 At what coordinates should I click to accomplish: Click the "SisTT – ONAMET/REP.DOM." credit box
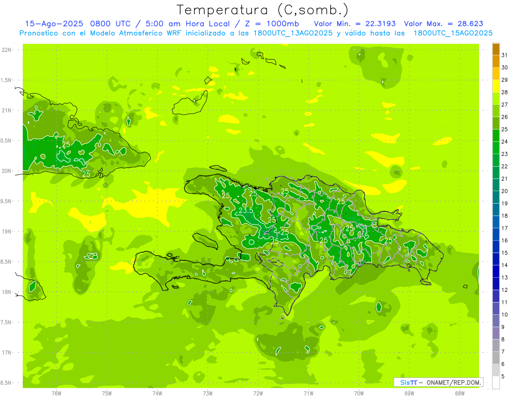tap(439, 382)
